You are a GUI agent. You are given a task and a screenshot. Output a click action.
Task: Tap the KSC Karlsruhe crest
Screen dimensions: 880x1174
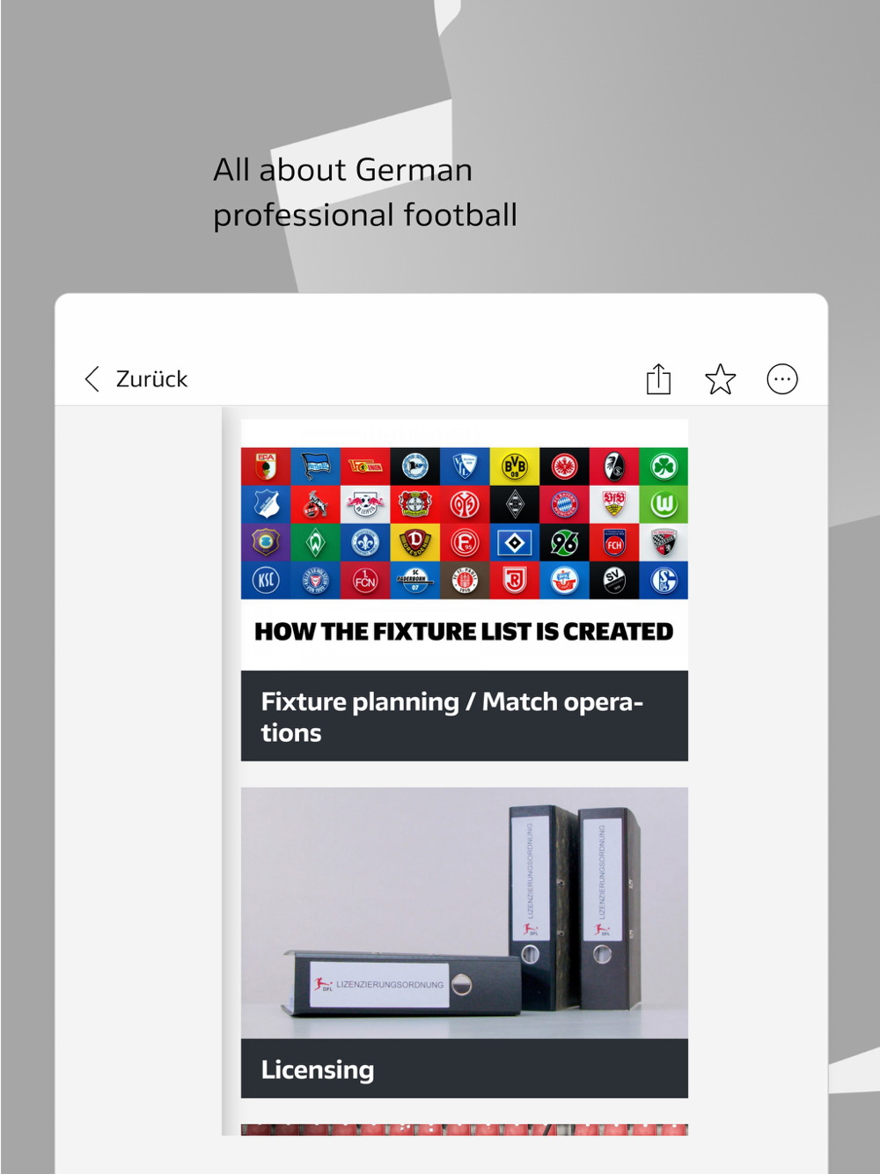click(266, 581)
